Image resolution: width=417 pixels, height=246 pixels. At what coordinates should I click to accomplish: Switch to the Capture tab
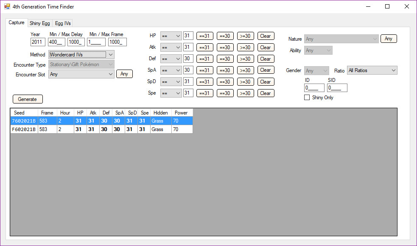pos(17,22)
